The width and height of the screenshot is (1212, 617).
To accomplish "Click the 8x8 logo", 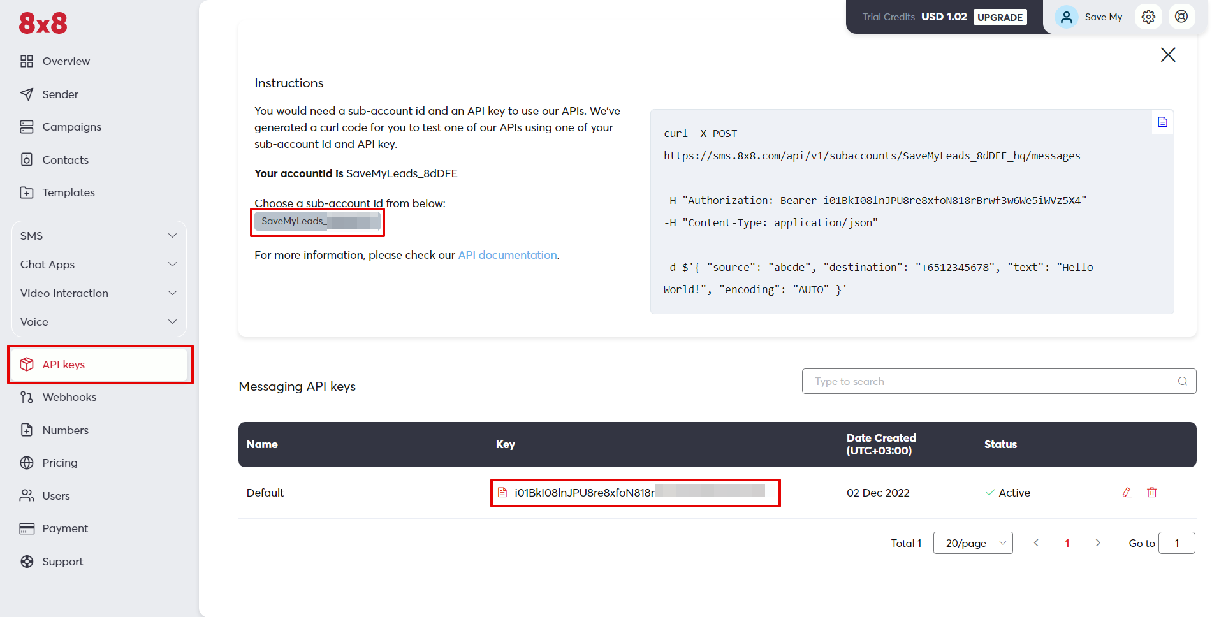I will point(43,23).
